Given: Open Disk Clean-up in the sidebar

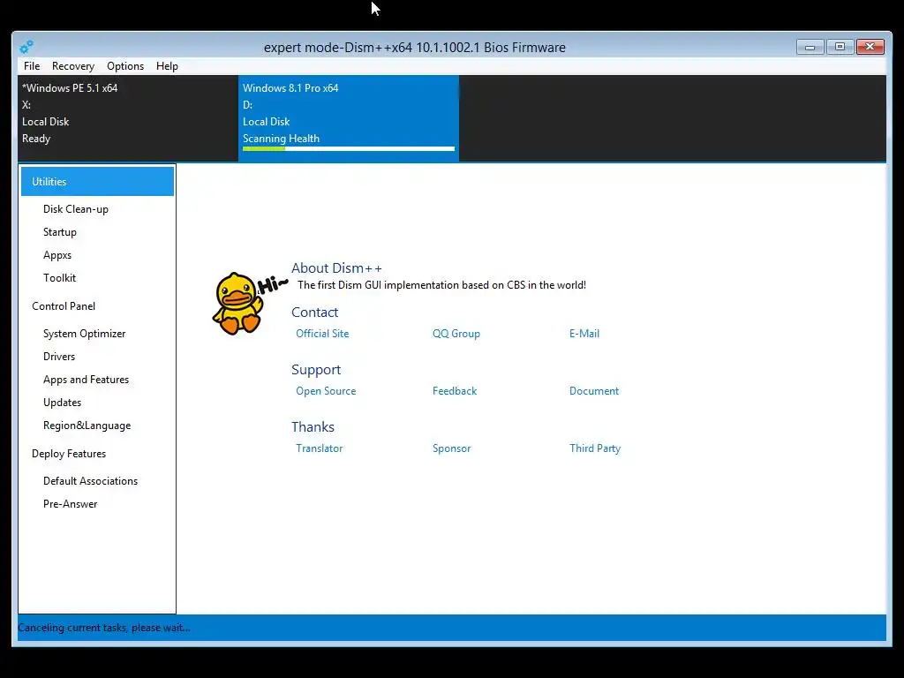Looking at the screenshot, I should coord(76,209).
